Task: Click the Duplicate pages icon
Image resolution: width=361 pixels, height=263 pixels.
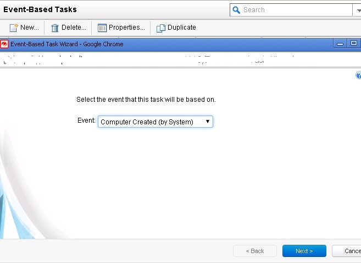Action: 161,28
